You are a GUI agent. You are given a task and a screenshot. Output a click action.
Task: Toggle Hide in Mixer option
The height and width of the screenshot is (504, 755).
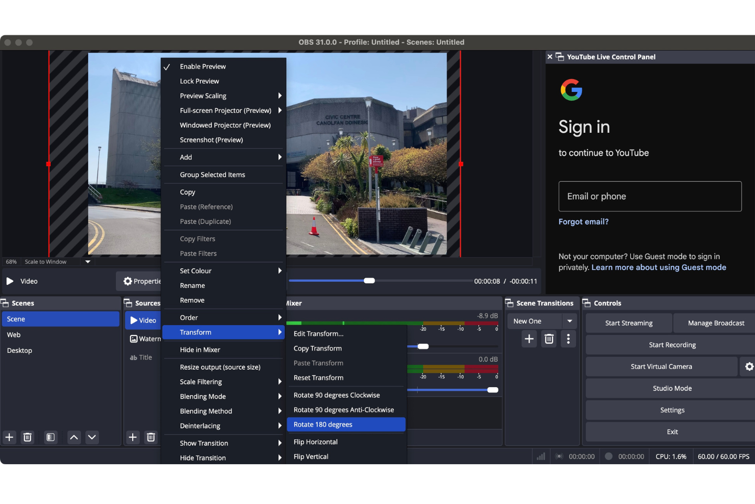(223, 350)
